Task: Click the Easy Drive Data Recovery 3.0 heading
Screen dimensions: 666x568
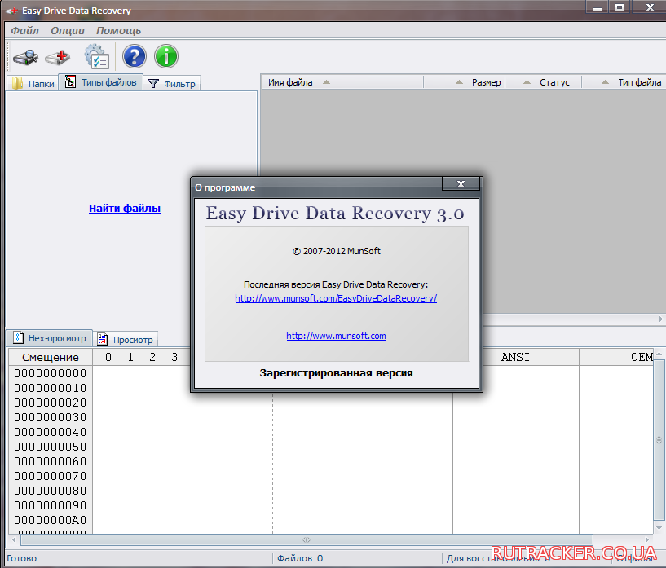Action: pos(335,214)
